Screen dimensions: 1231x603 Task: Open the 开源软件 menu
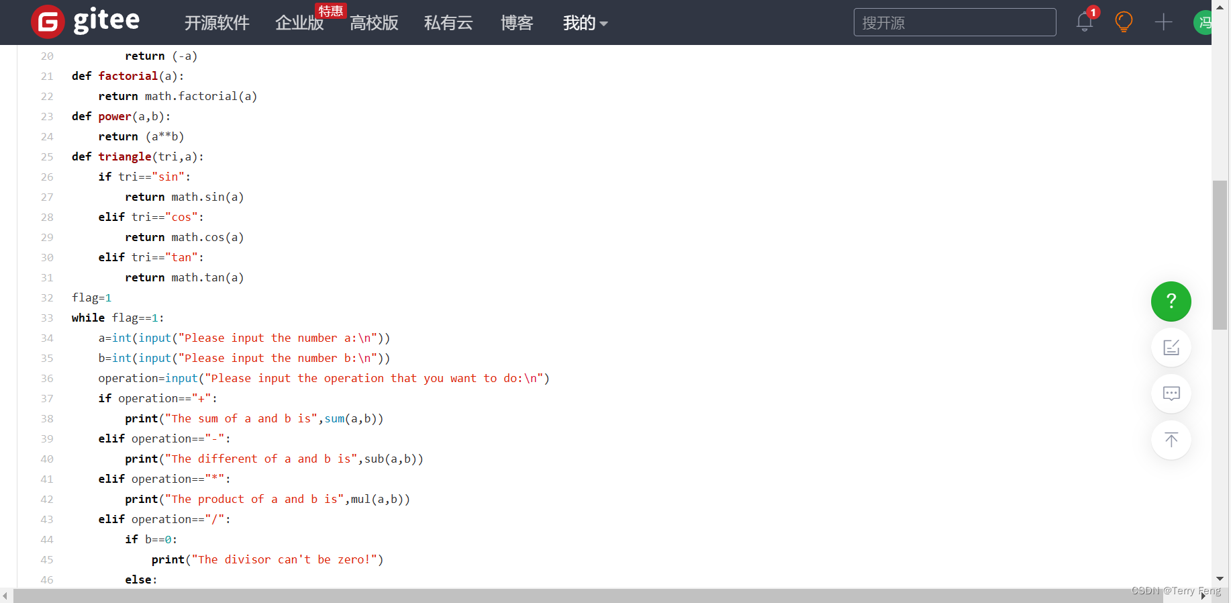[217, 23]
